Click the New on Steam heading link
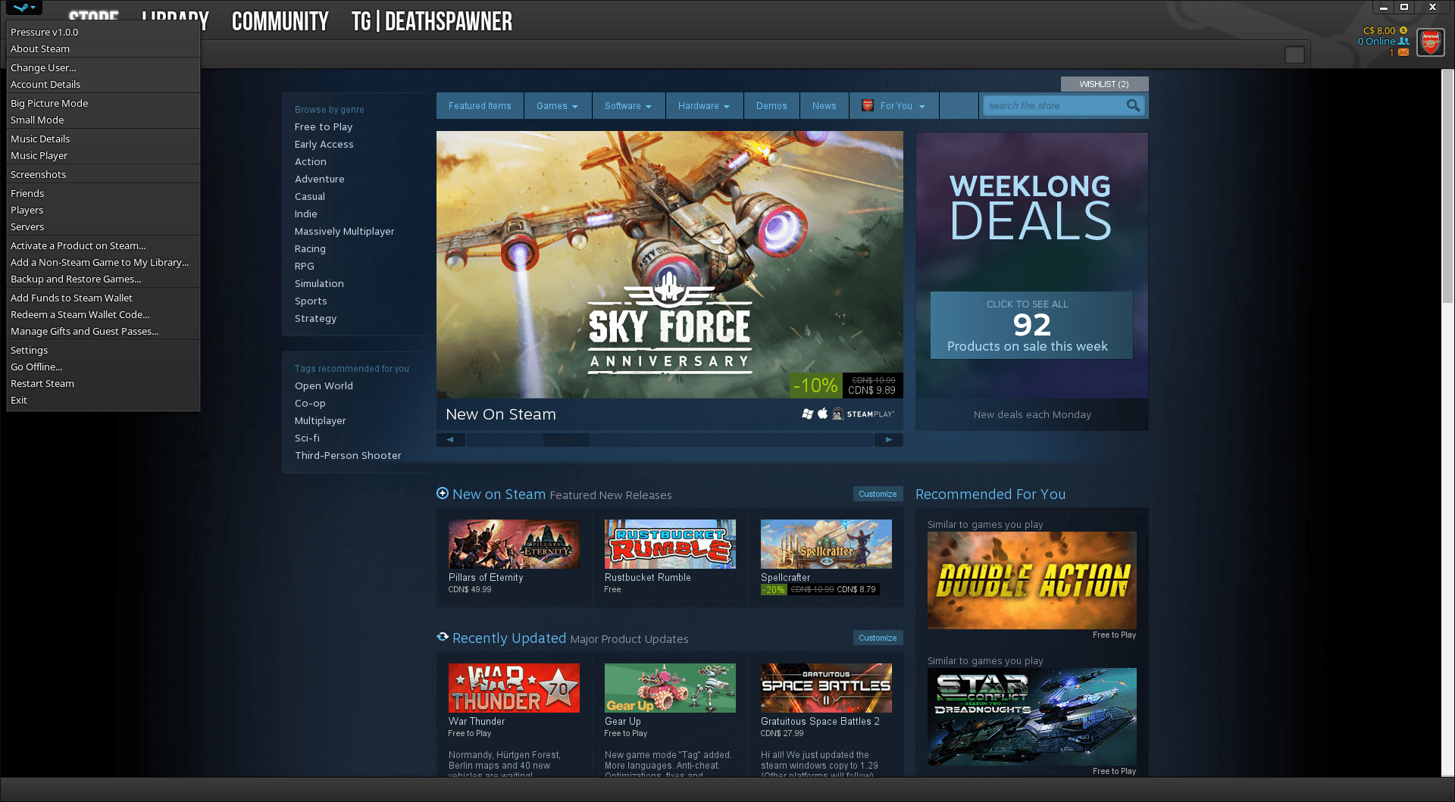Screen dimensions: 1455x802 point(499,494)
